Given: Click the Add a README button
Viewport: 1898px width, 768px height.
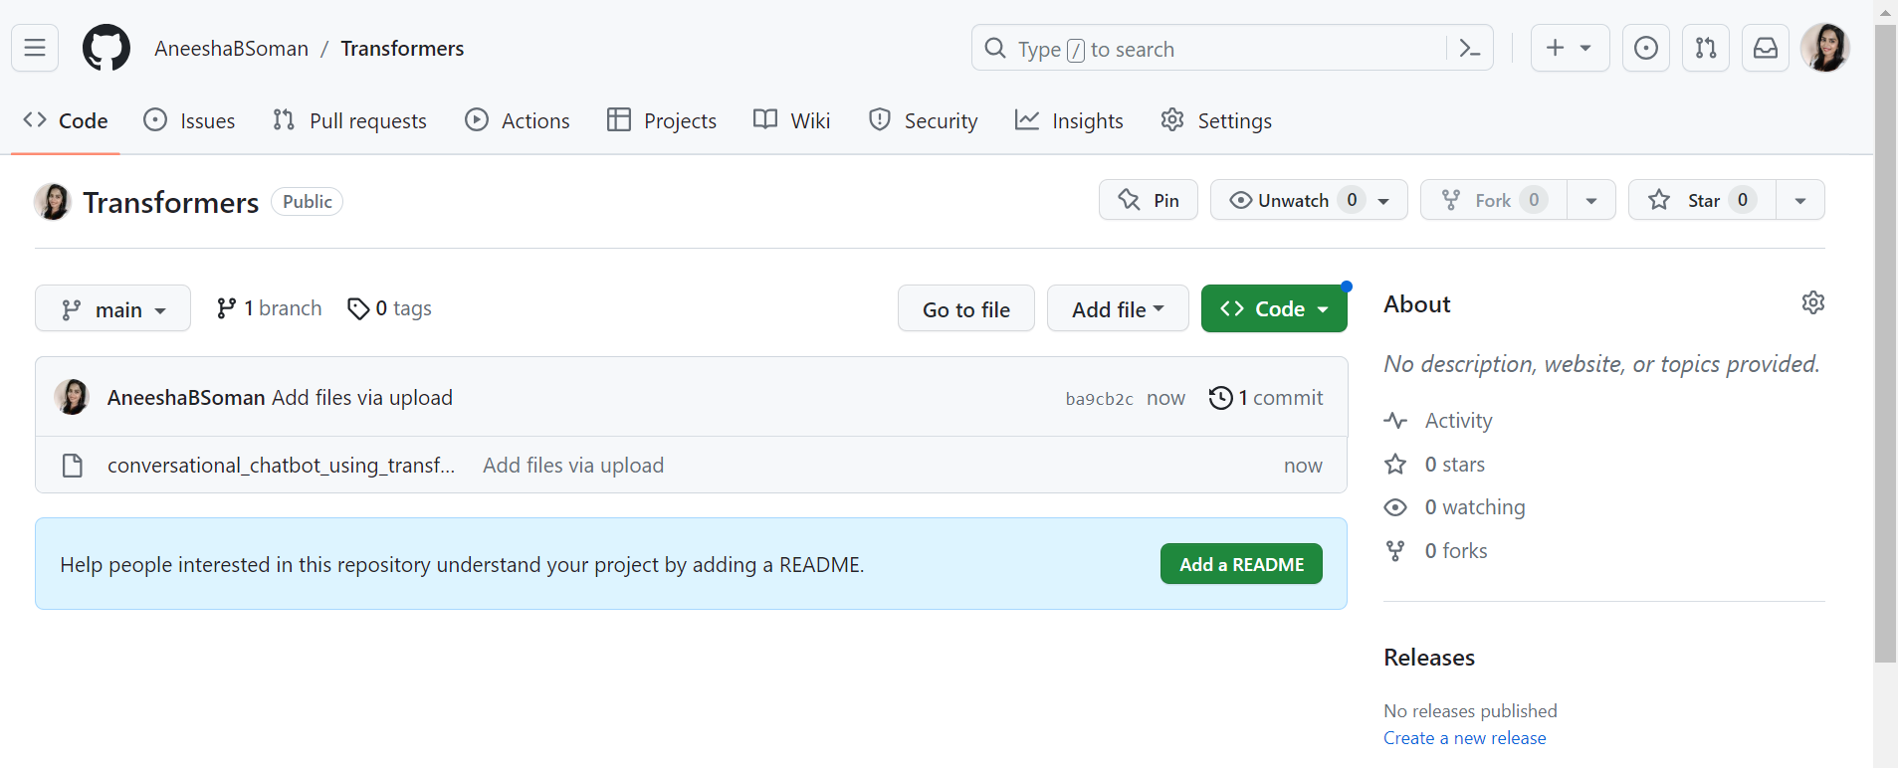Looking at the screenshot, I should (1240, 564).
